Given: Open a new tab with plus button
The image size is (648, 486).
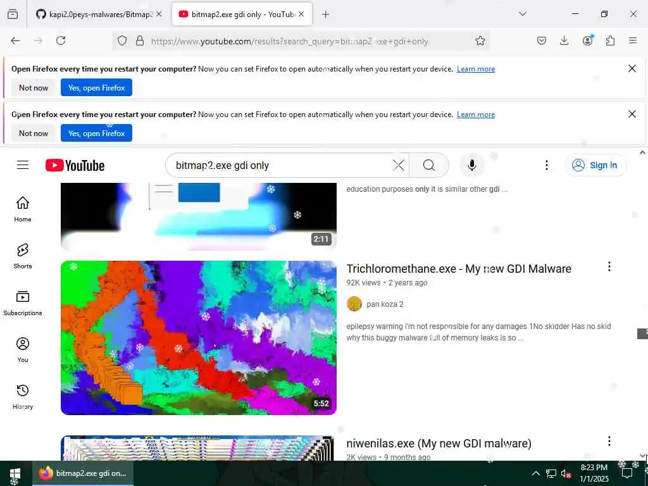Looking at the screenshot, I should point(326,15).
